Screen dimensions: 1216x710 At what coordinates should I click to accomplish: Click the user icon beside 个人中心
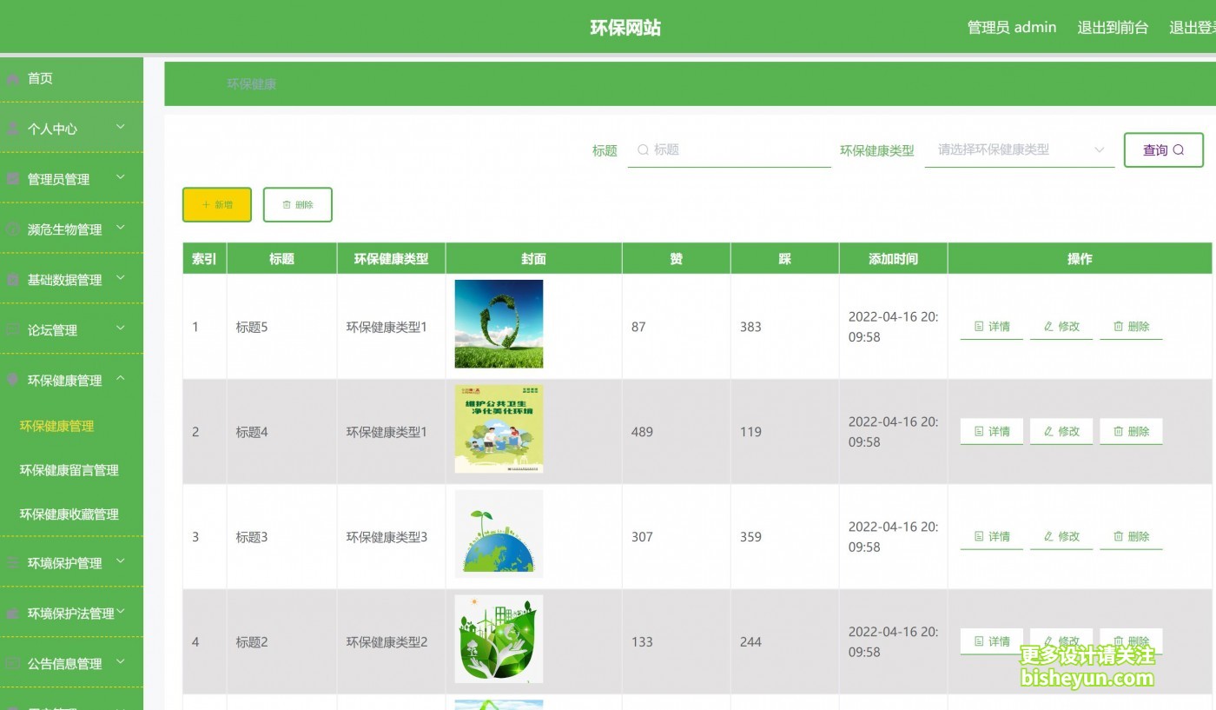[x=13, y=129]
